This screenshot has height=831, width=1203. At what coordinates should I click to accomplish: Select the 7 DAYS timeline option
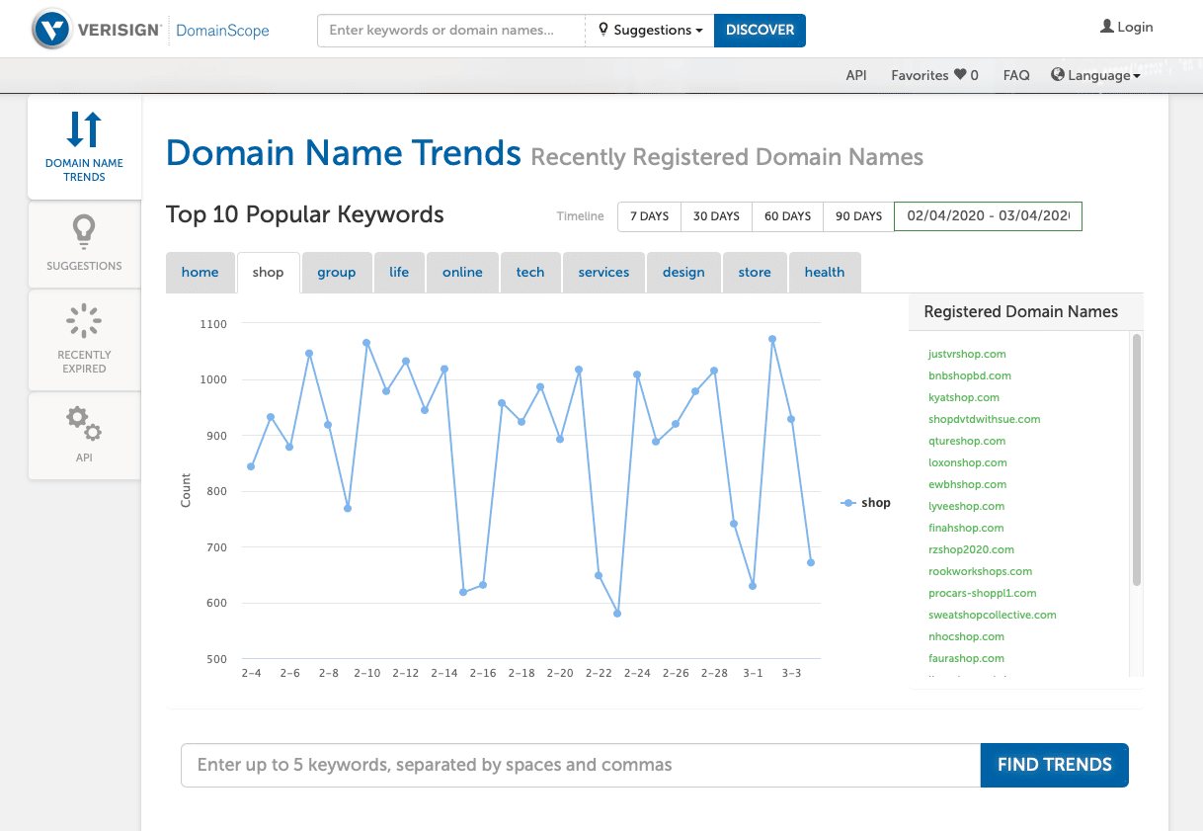(x=649, y=216)
